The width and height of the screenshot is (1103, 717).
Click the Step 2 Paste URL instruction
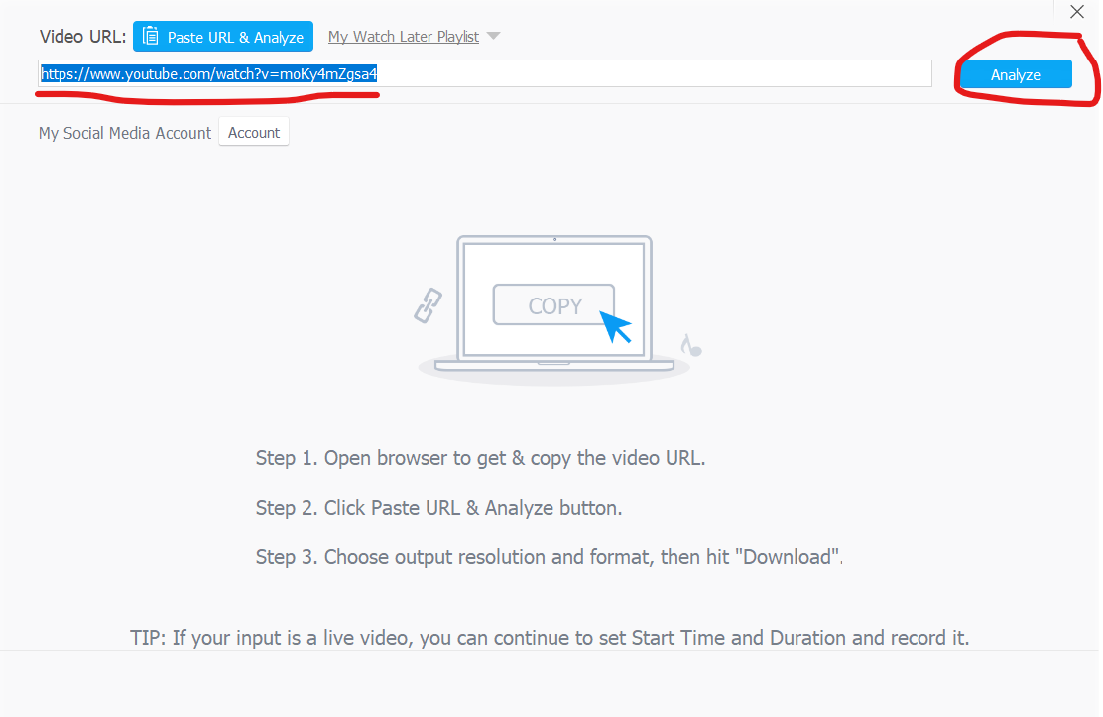pyautogui.click(x=438, y=508)
